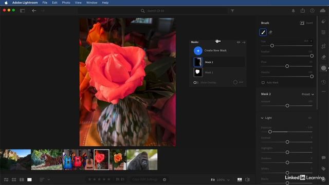The height and width of the screenshot is (185, 329).
Task: Click the cloud sync status icon
Action: [323, 10]
